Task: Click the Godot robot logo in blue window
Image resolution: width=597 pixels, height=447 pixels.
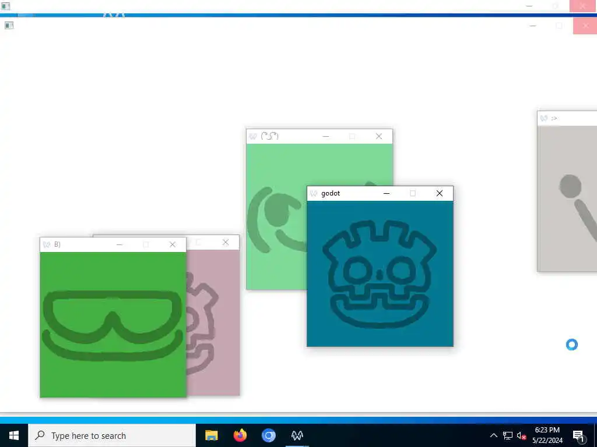Action: (380, 274)
